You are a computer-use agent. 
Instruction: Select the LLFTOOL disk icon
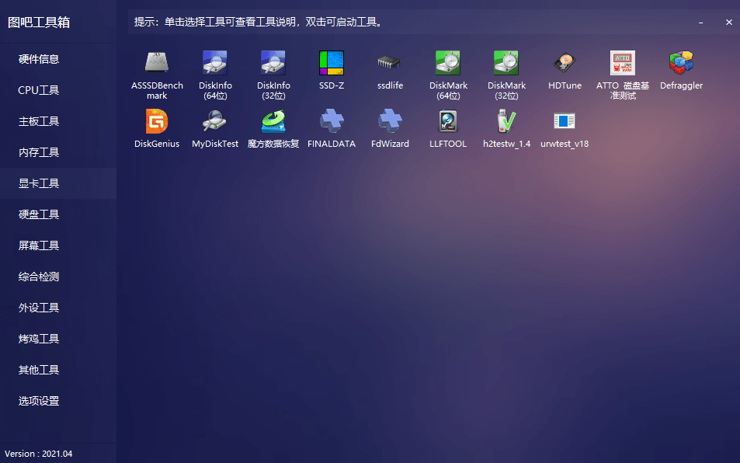pyautogui.click(x=448, y=121)
